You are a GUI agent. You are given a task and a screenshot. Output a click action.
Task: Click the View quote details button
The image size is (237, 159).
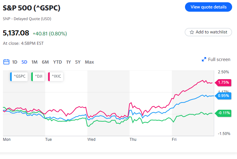208,7
